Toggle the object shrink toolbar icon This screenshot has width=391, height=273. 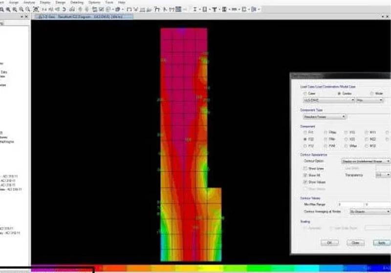tap(94, 9)
